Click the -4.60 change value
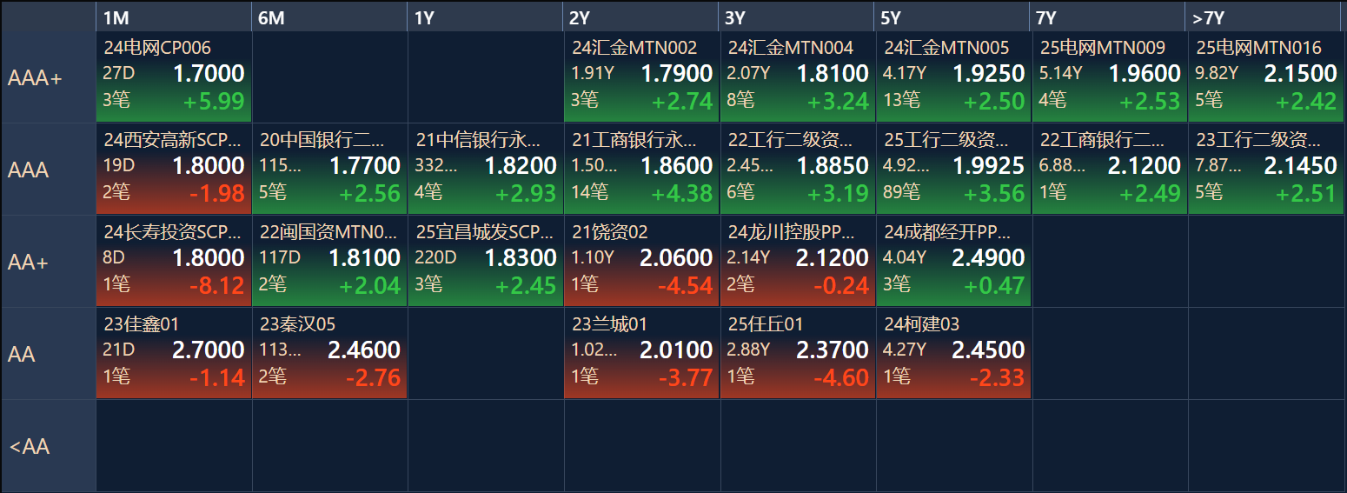The height and width of the screenshot is (493, 1347). pos(841,378)
